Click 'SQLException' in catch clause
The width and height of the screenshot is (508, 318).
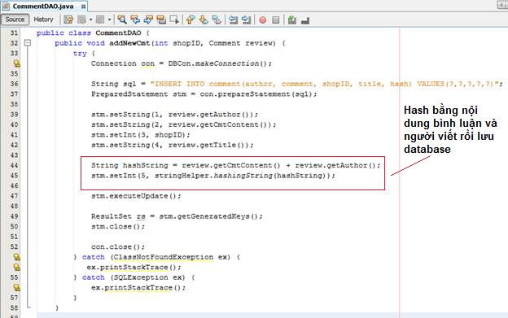click(141, 277)
